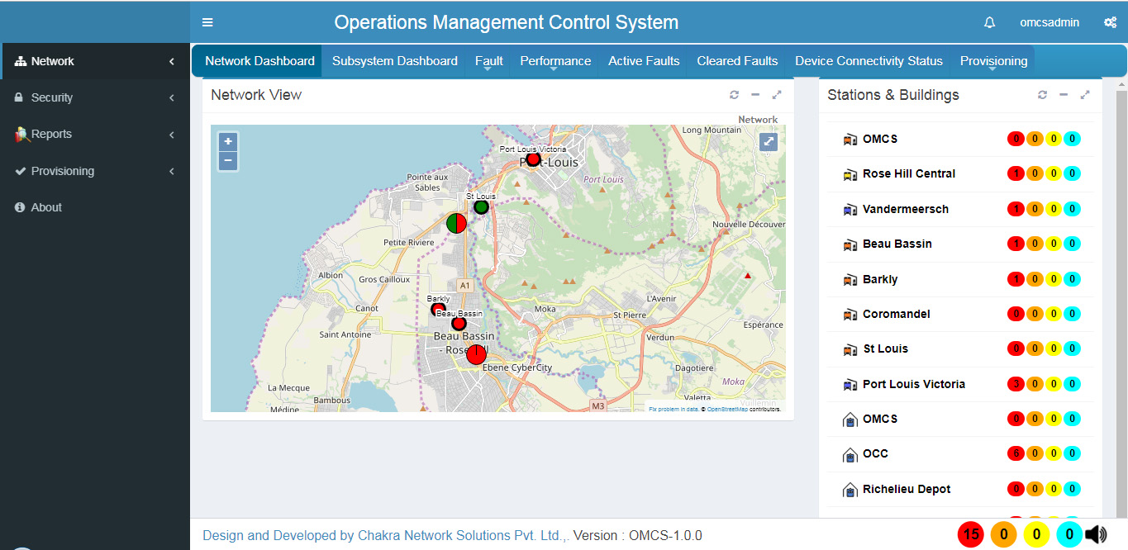Click total minor alarms yellow counter

1036,534
